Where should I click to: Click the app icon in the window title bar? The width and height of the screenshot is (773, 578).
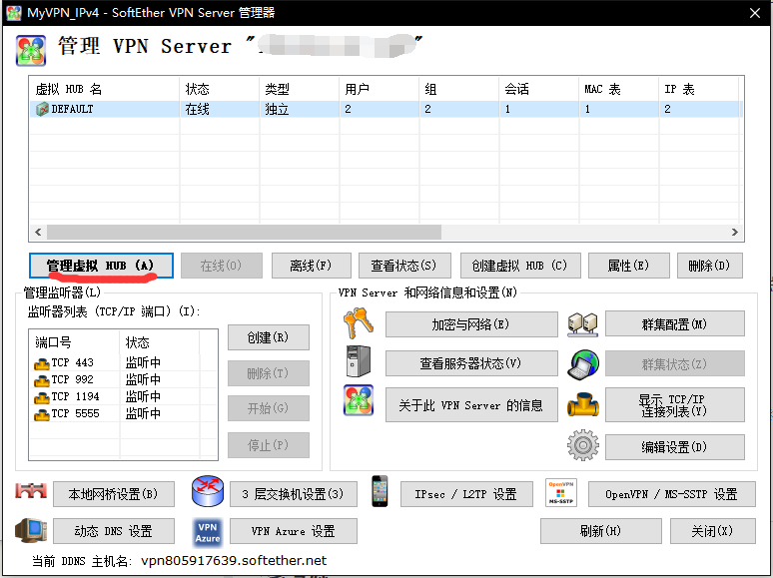(14, 12)
